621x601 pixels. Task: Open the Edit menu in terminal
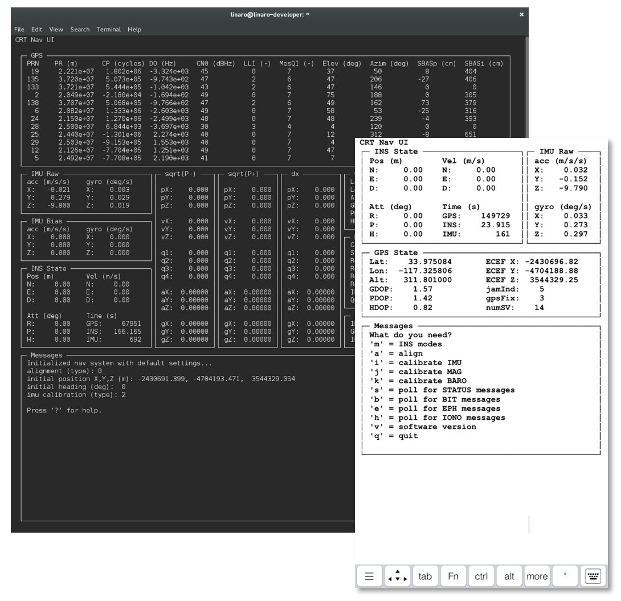[36, 29]
